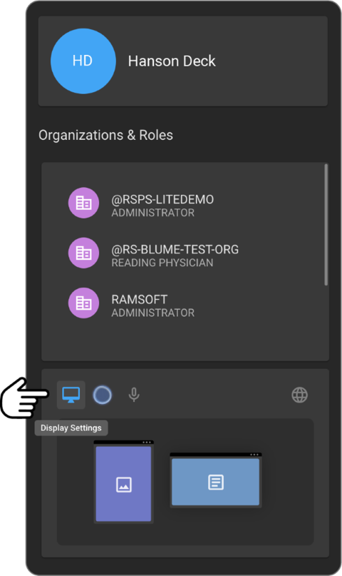Click three-dot menu on portrait monitor
The width and height of the screenshot is (342, 576).
tap(147, 443)
